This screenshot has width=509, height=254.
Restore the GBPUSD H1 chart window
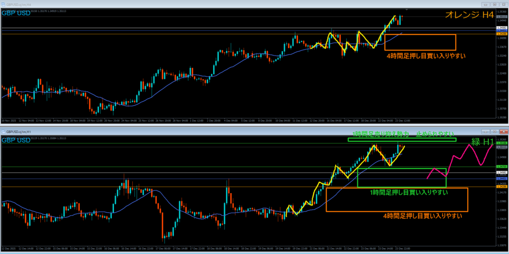495,132
